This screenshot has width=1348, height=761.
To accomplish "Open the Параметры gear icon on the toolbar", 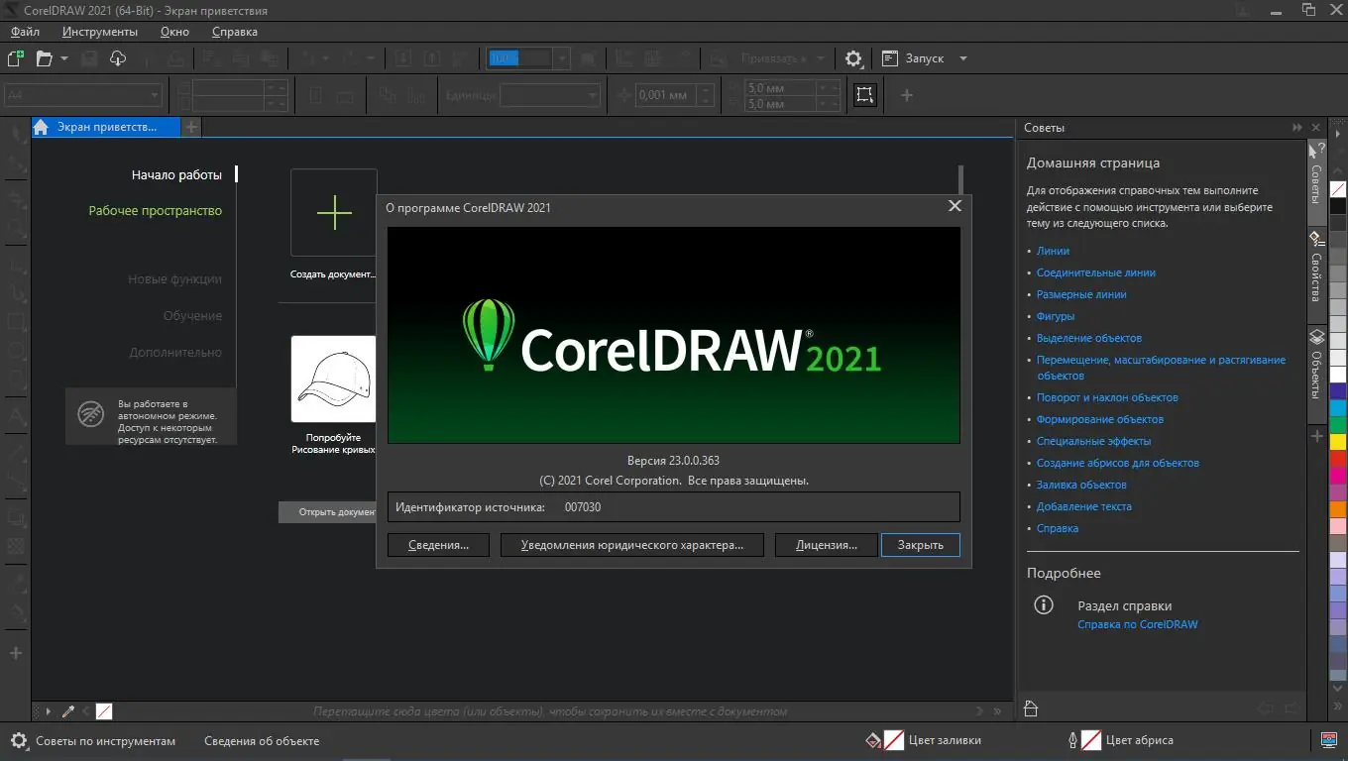I will (x=853, y=58).
